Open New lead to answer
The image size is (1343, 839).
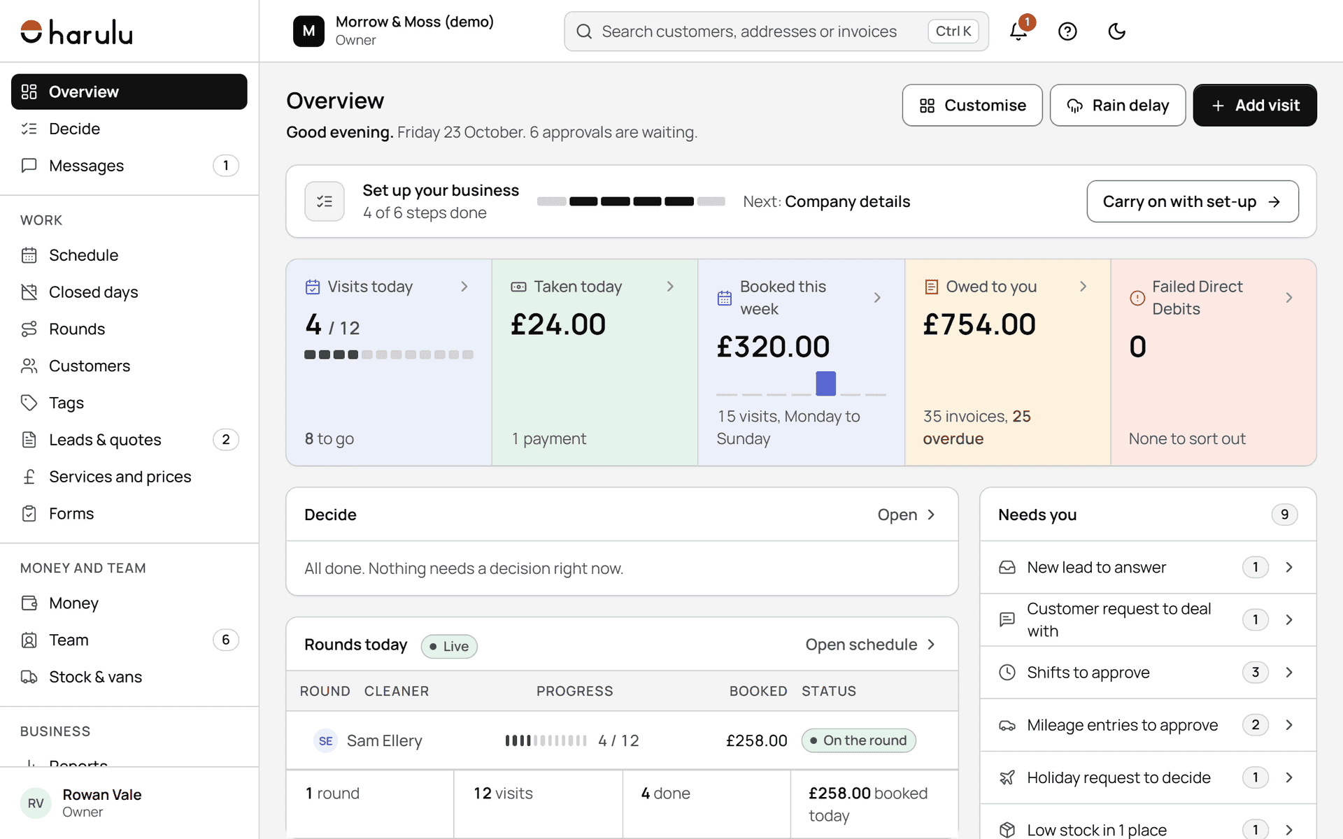point(1148,567)
